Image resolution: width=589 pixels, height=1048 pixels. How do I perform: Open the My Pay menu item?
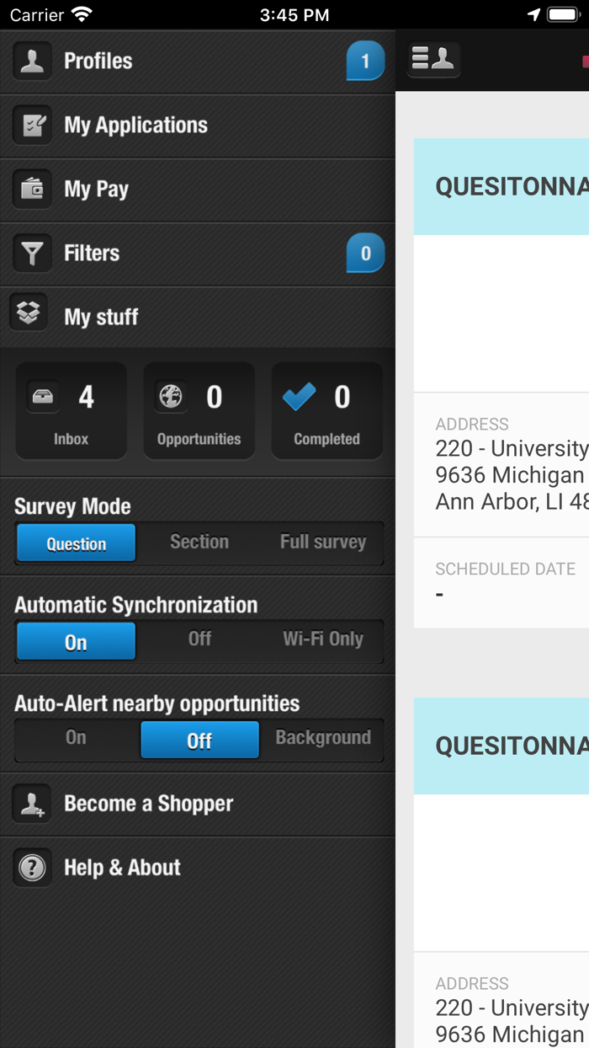tap(97, 189)
